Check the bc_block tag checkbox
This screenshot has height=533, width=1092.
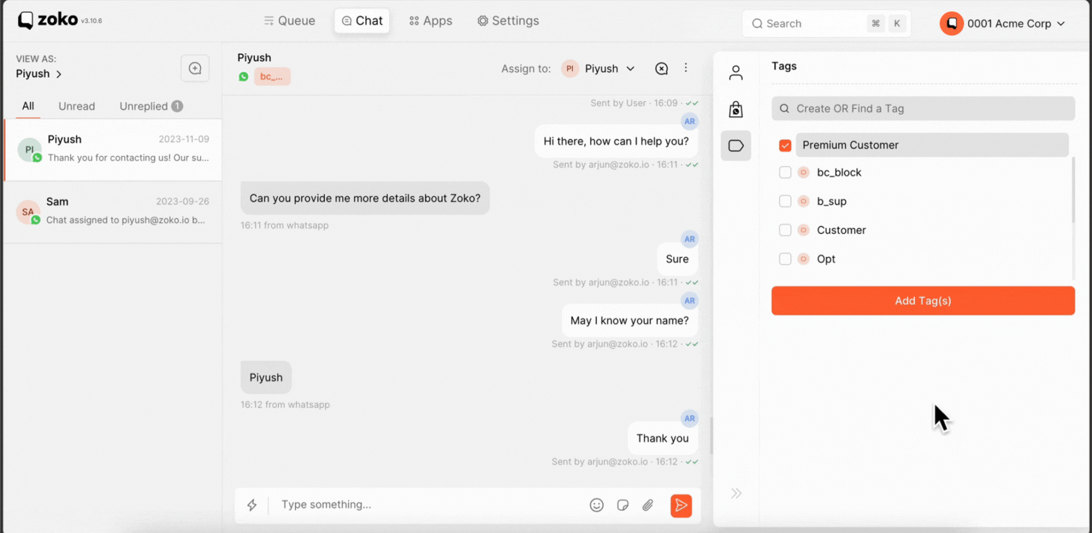point(785,172)
